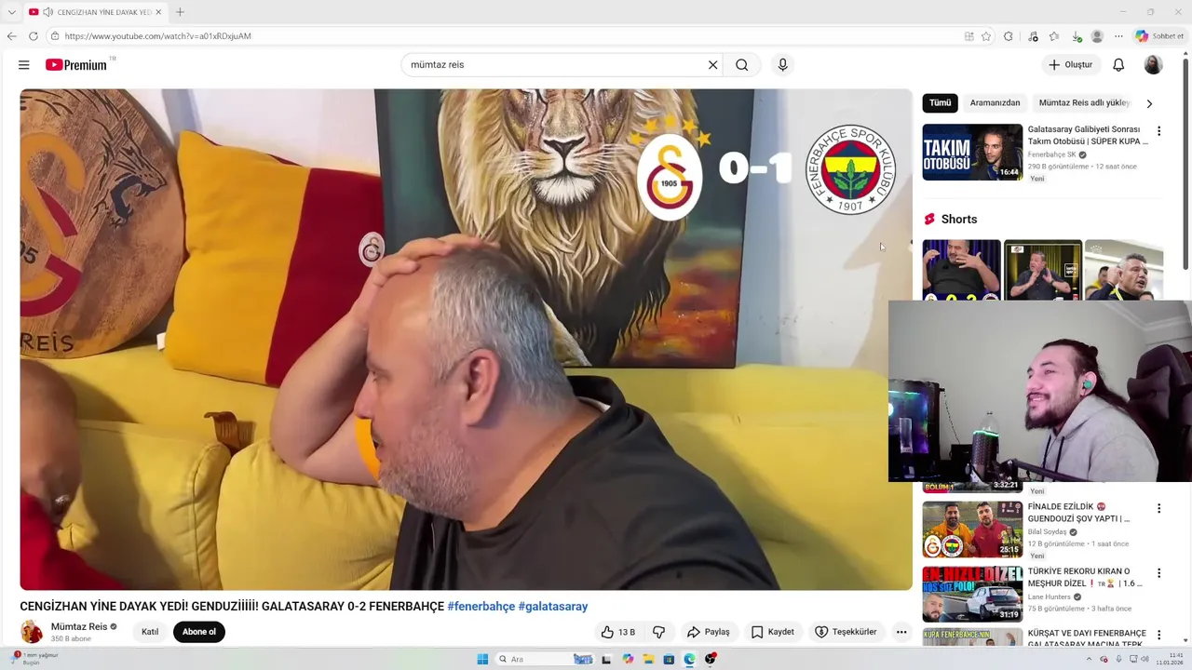1192x670 pixels.
Task: Send thanks with Teşekkürler button
Action: click(846, 632)
